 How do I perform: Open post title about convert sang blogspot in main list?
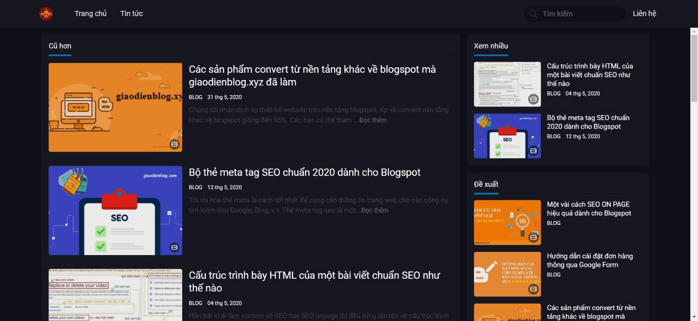coord(312,76)
